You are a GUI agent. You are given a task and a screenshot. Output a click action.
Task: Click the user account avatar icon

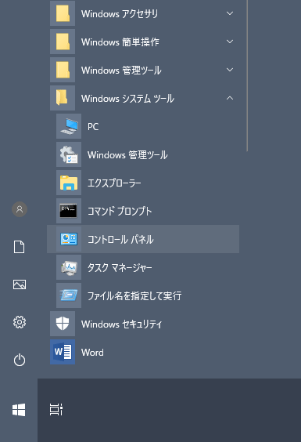click(x=20, y=209)
